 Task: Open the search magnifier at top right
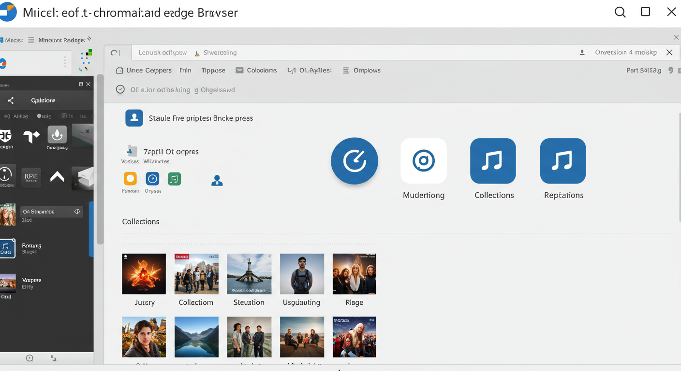620,12
